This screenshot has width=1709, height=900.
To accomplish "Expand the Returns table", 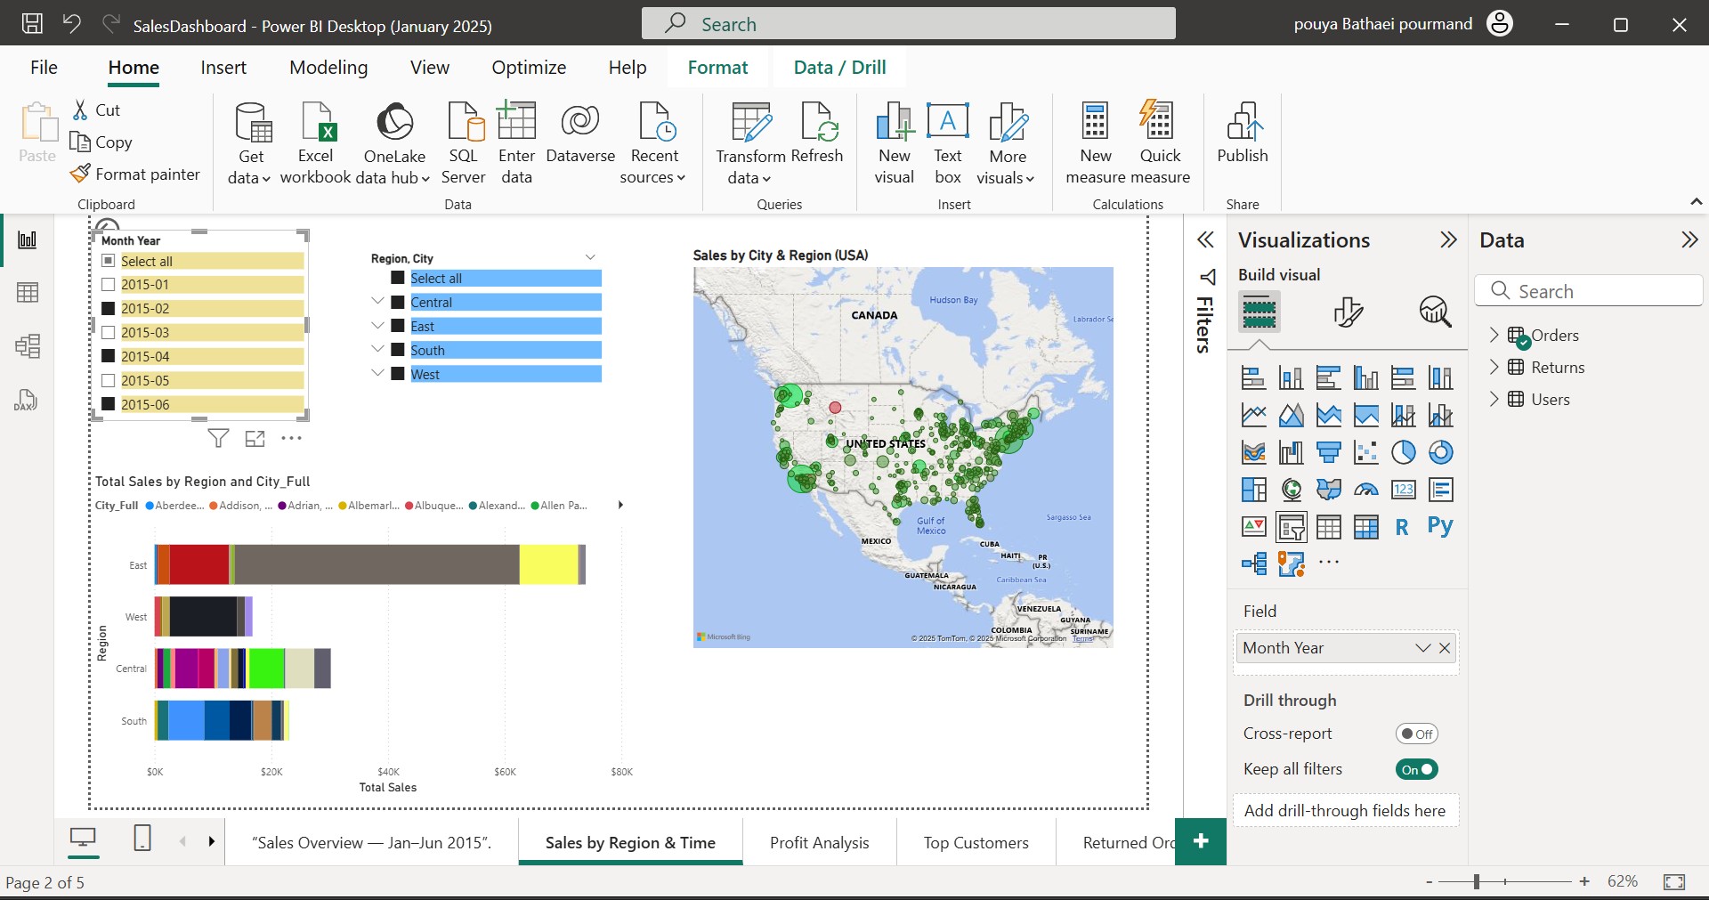I will point(1494,367).
